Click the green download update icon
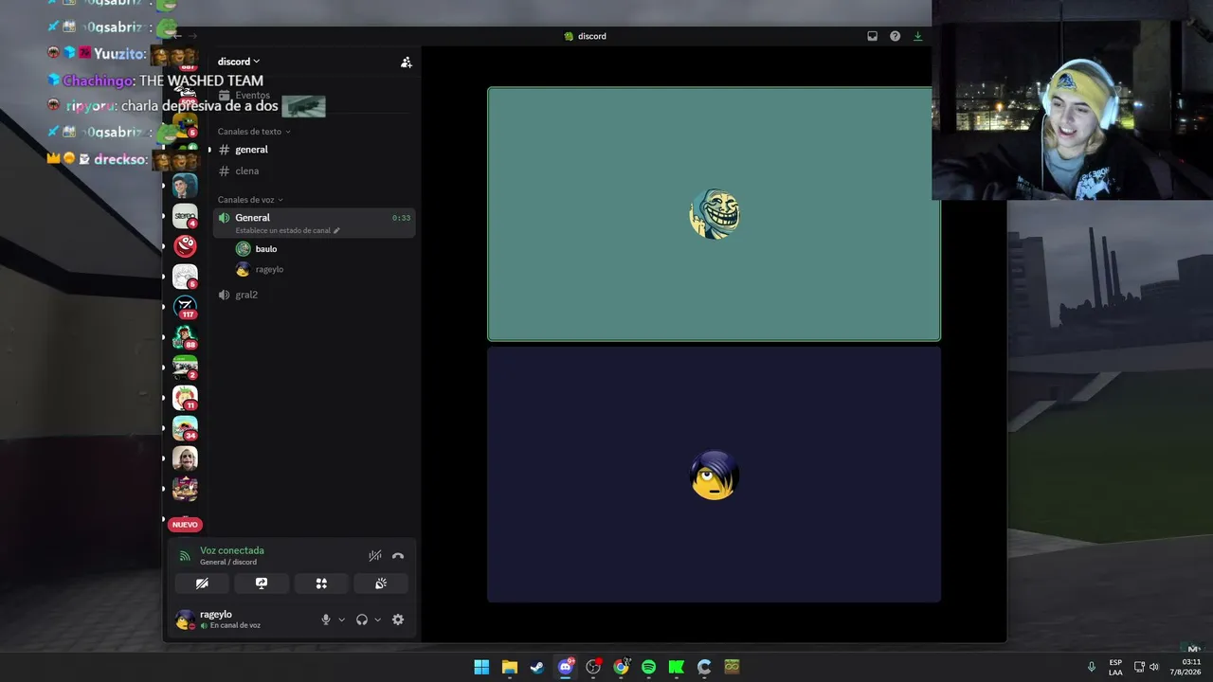1213x682 pixels. [917, 36]
